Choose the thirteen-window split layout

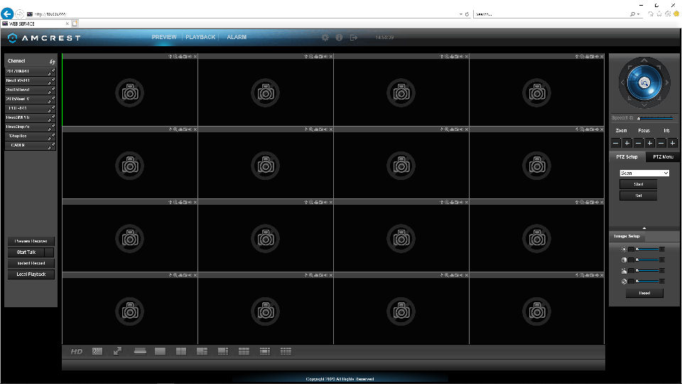(264, 351)
